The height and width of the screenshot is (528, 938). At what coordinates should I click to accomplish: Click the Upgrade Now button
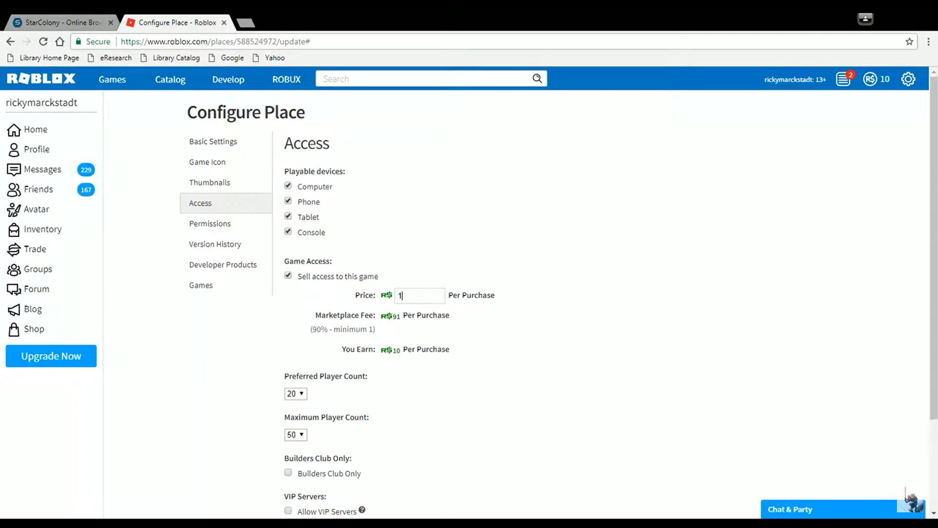click(51, 356)
